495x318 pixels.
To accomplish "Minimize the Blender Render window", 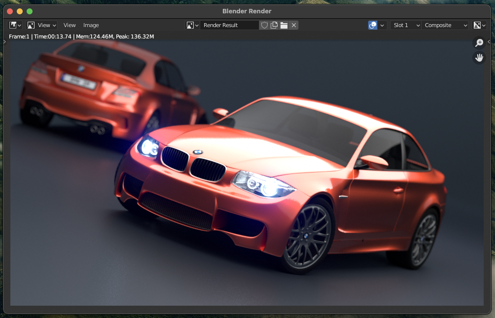I will pyautogui.click(x=20, y=11).
